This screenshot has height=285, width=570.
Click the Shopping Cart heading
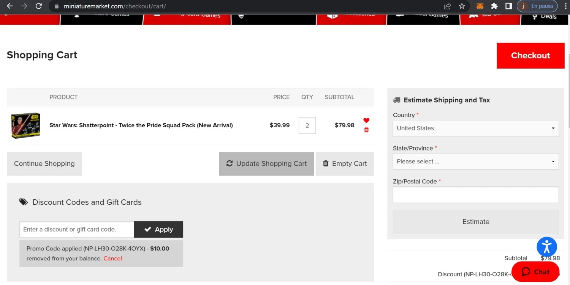tap(42, 55)
